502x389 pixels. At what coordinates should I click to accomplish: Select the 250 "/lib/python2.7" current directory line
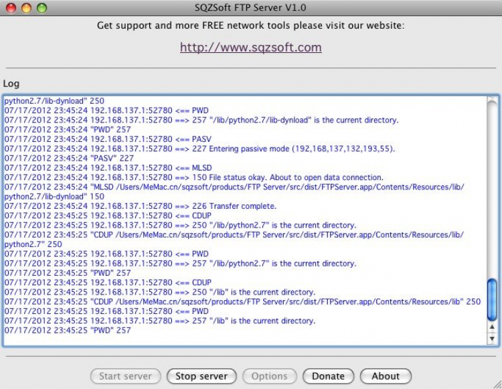click(x=180, y=225)
